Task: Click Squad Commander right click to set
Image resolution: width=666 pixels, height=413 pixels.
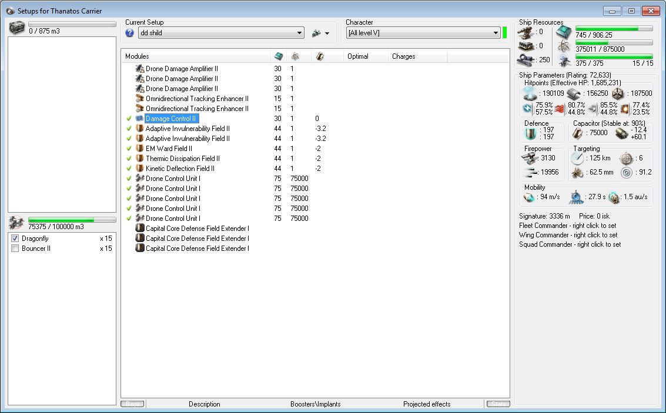Action: pos(570,244)
